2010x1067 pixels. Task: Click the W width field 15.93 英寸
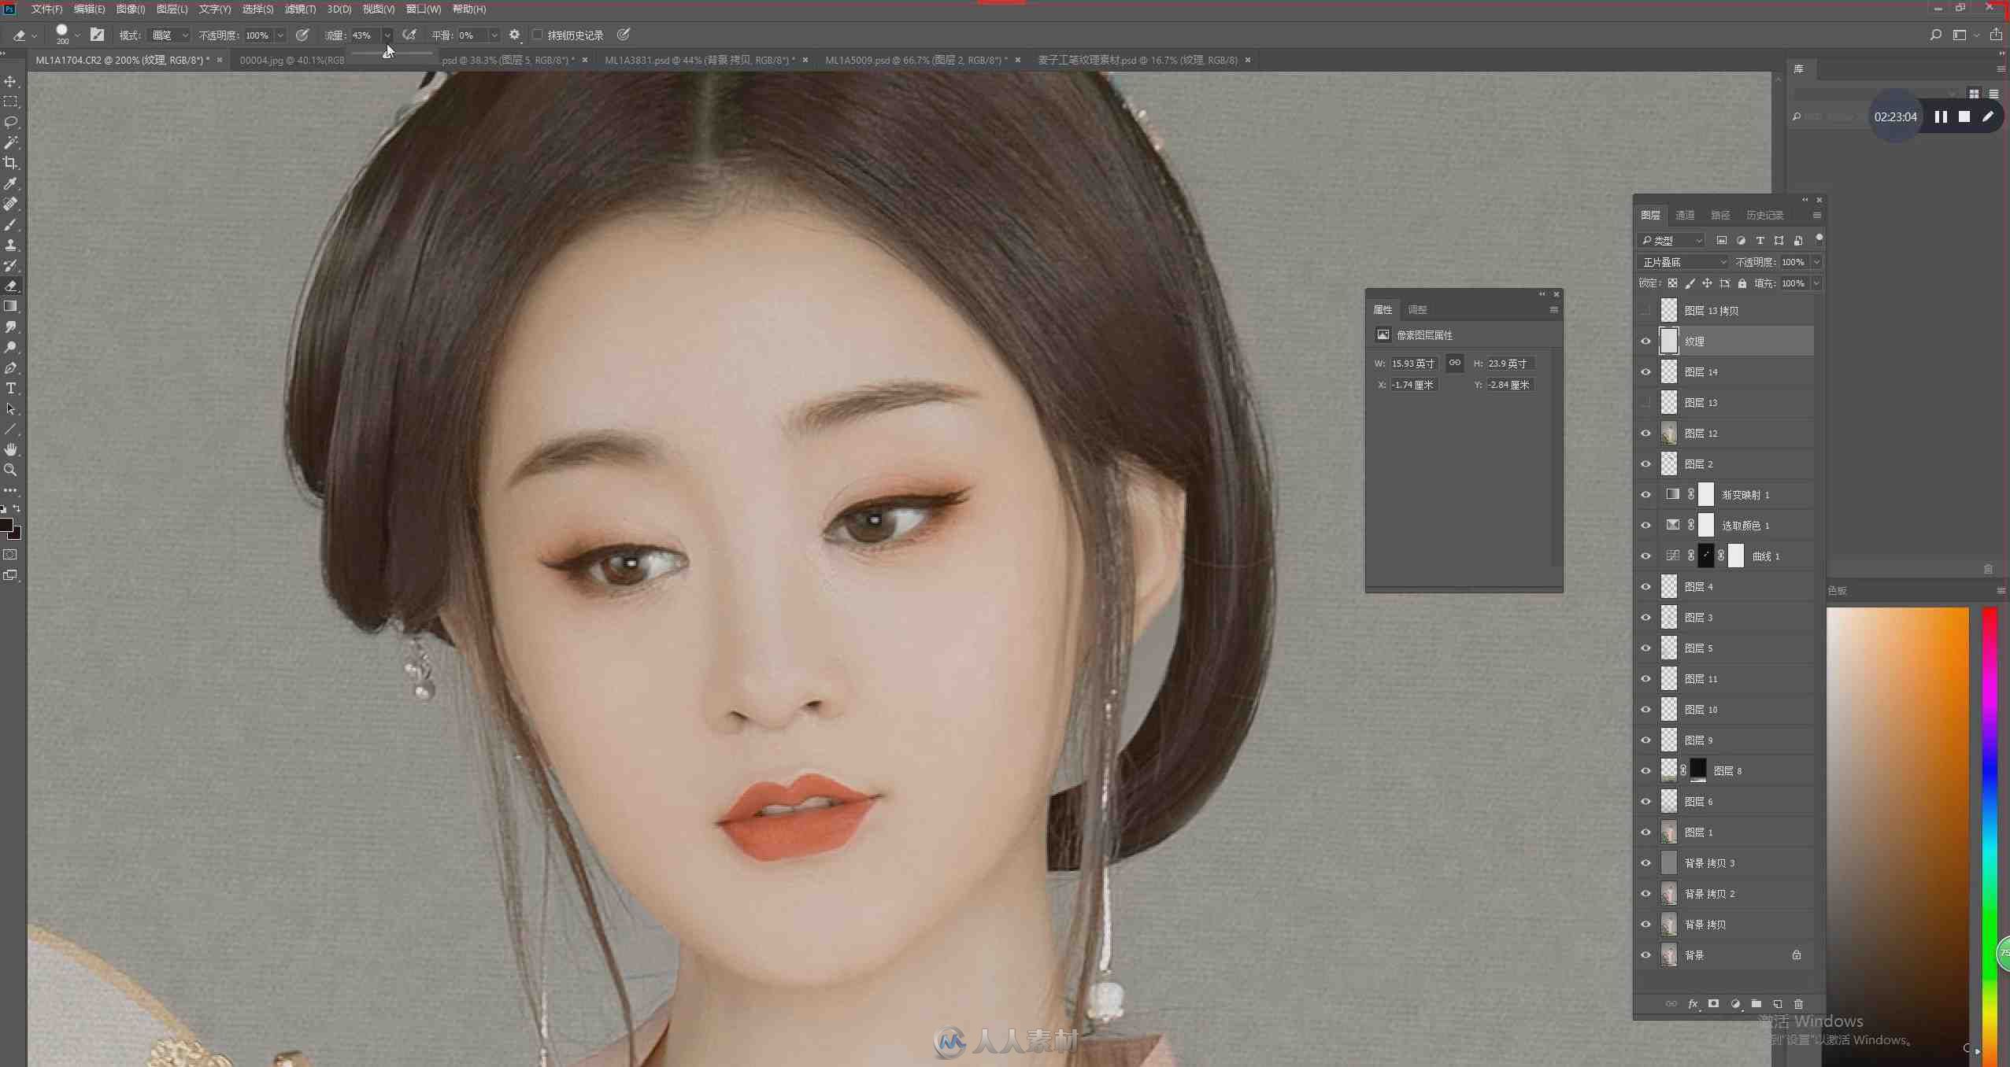1414,364
